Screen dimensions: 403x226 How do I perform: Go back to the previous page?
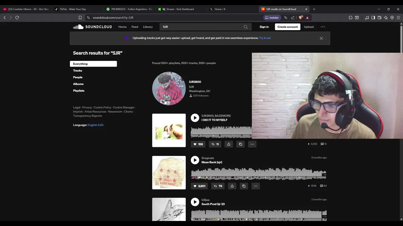pos(5,18)
